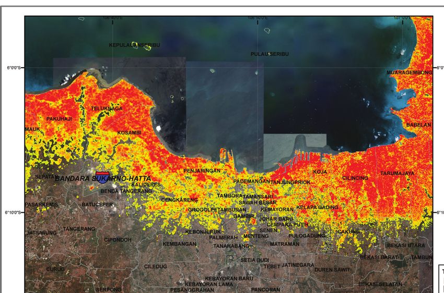Select the KEBAYORAN LAMA label

(209, 284)
